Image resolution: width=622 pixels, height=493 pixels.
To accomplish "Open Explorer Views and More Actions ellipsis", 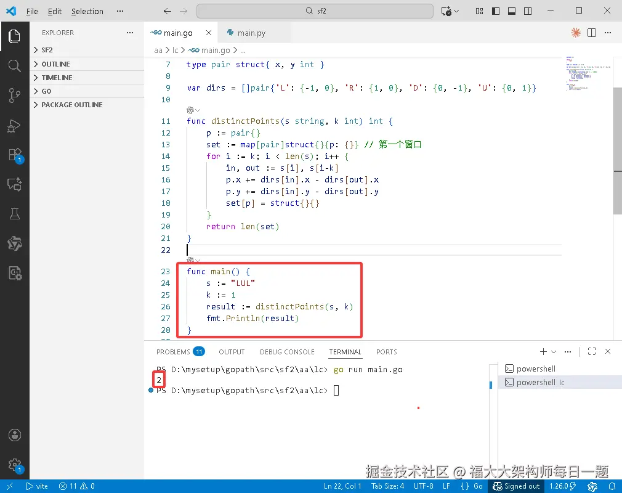I will click(x=130, y=33).
